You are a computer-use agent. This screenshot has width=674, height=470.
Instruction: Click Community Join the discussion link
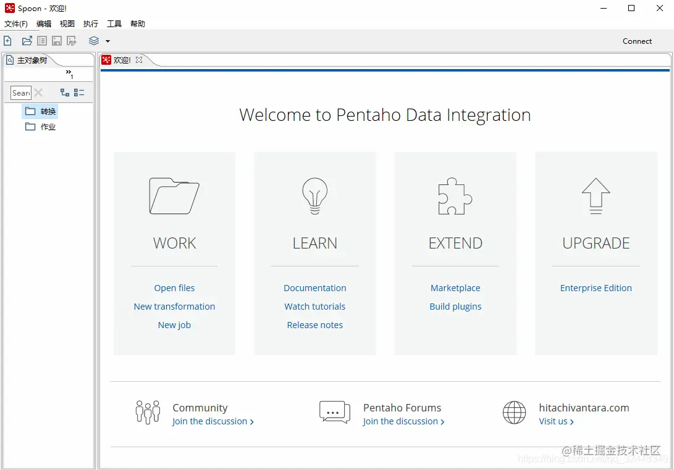(x=213, y=421)
